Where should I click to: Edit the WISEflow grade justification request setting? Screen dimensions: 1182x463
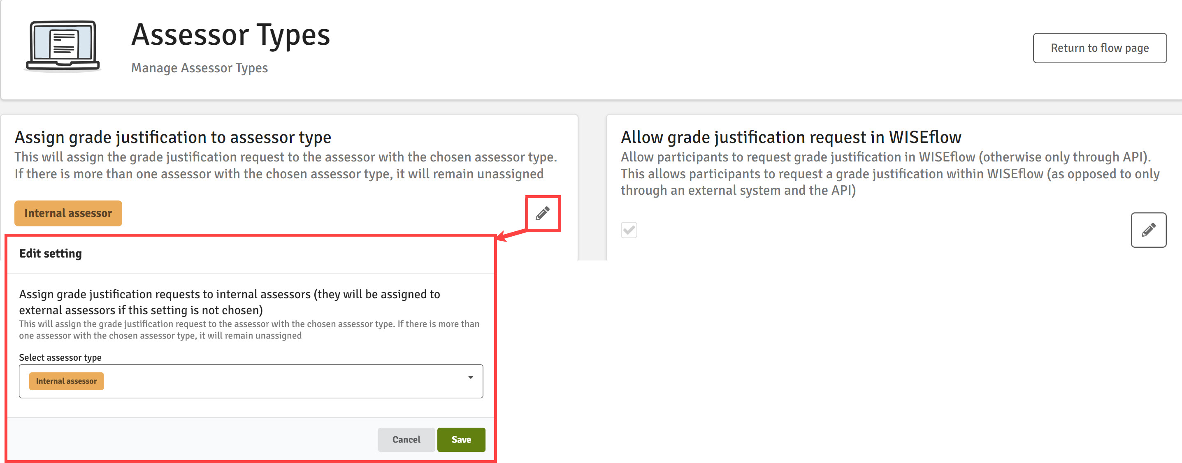coord(1148,230)
